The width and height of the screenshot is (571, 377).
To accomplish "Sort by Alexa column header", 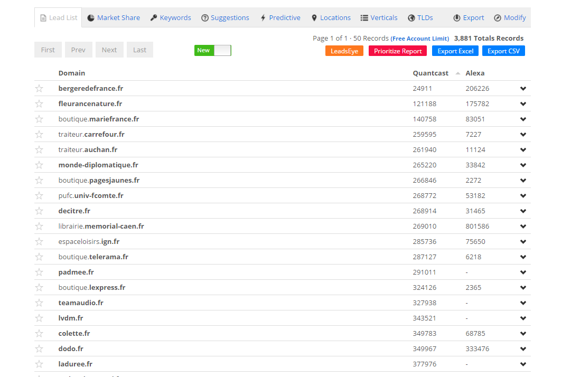I will click(475, 73).
